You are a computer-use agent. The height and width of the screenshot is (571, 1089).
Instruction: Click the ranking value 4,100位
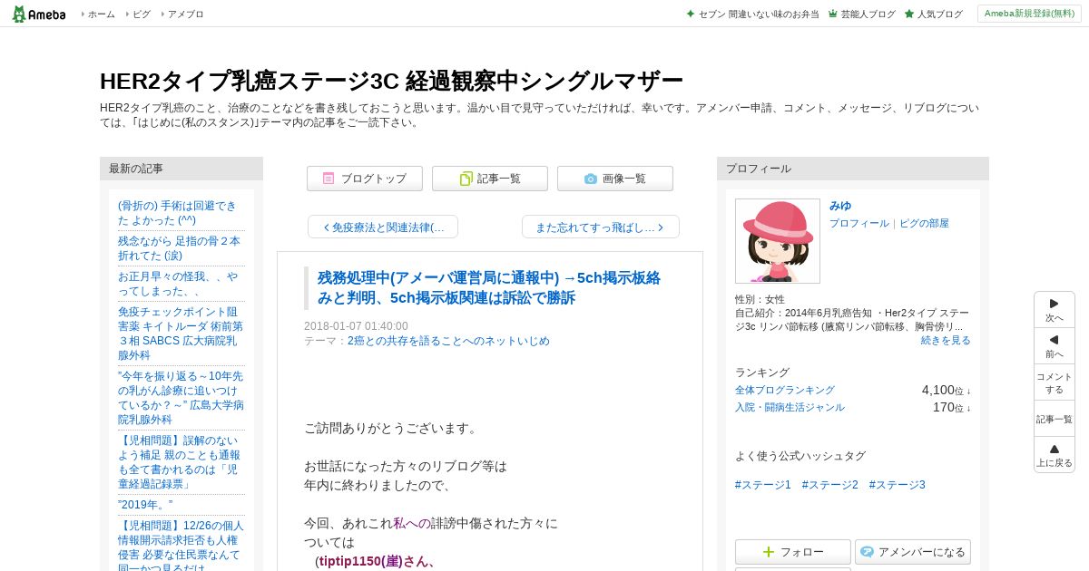[x=946, y=390]
